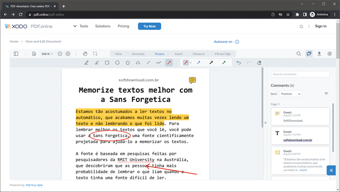Select the Ellipse shape tool

pyautogui.click(x=117, y=63)
